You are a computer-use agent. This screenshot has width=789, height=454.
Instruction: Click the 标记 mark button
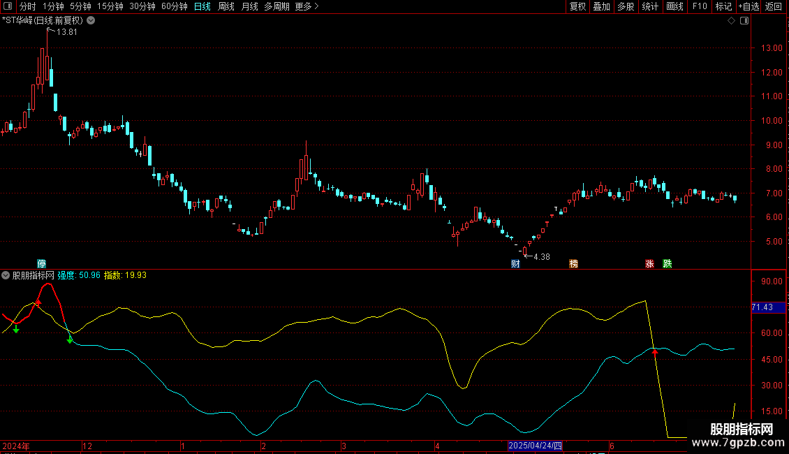coord(723,6)
